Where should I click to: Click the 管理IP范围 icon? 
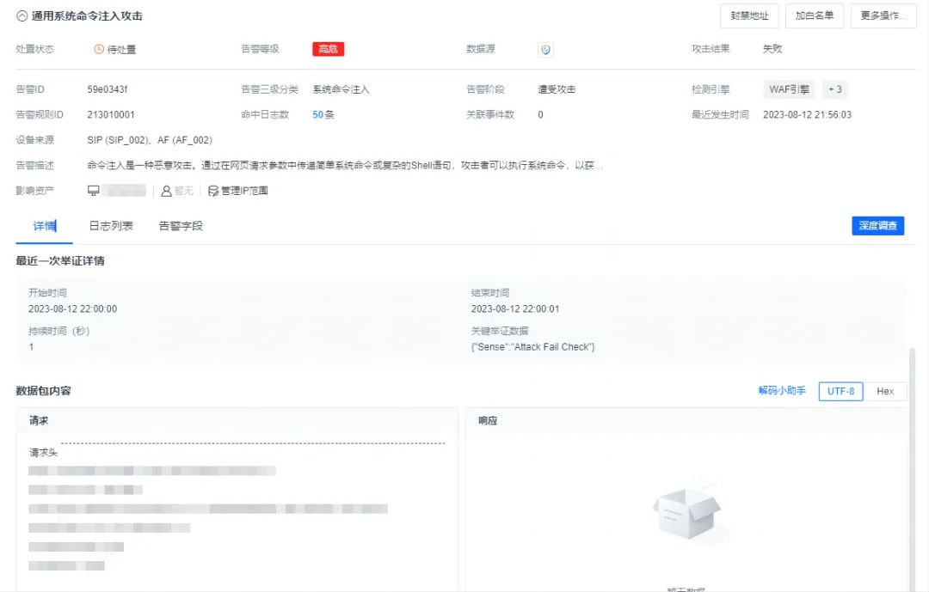pos(213,191)
